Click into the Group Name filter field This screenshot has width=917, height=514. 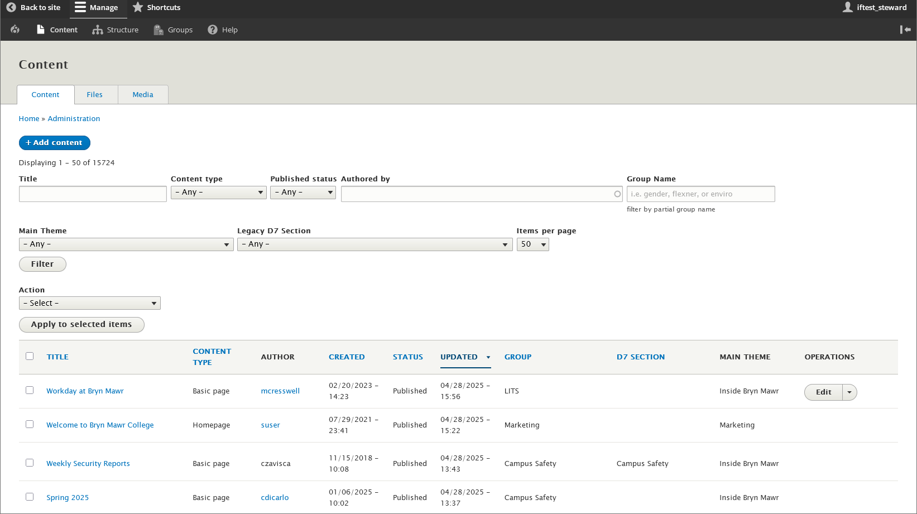[700, 194]
